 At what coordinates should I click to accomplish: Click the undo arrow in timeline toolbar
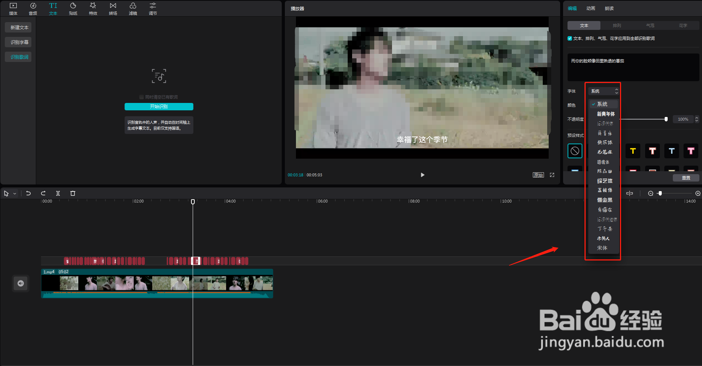click(x=28, y=193)
